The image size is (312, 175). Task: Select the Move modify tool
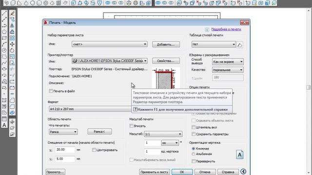(12, 44)
